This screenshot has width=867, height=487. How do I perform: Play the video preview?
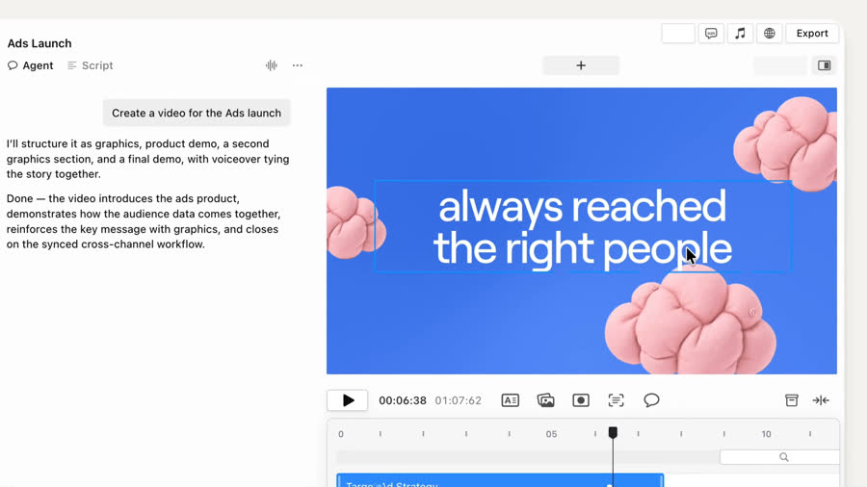point(347,400)
